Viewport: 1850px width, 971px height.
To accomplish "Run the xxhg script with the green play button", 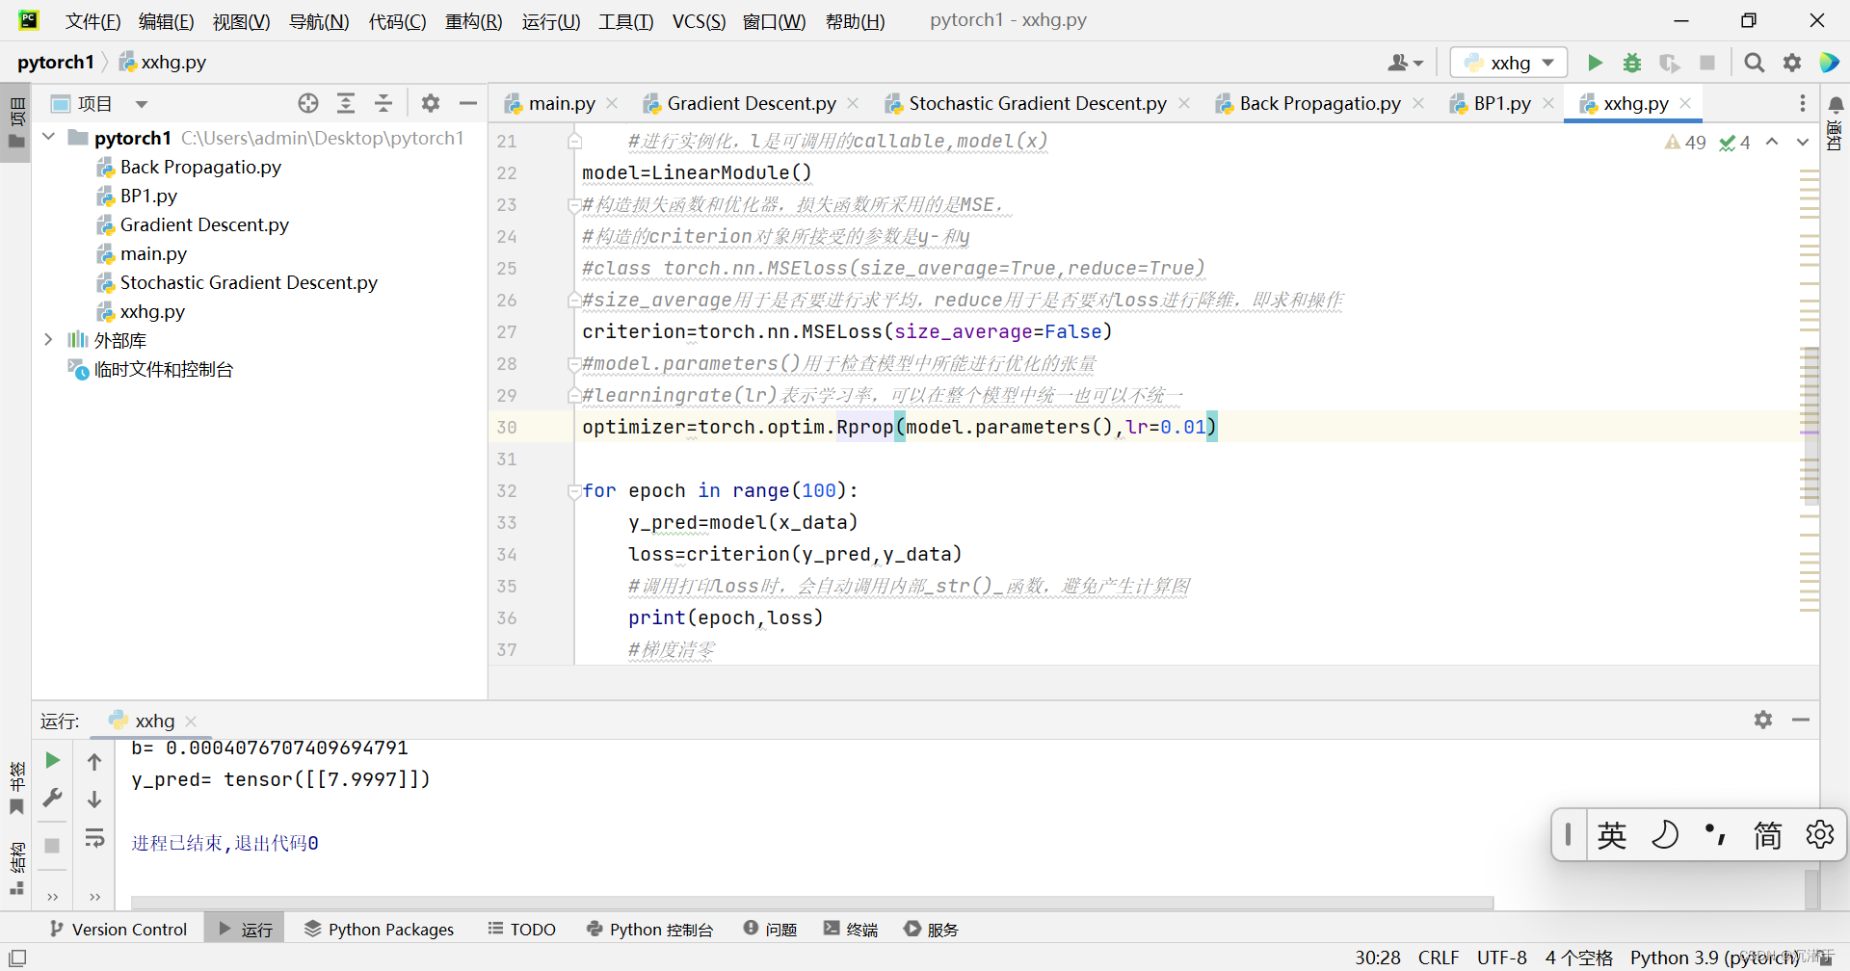I will point(1595,62).
